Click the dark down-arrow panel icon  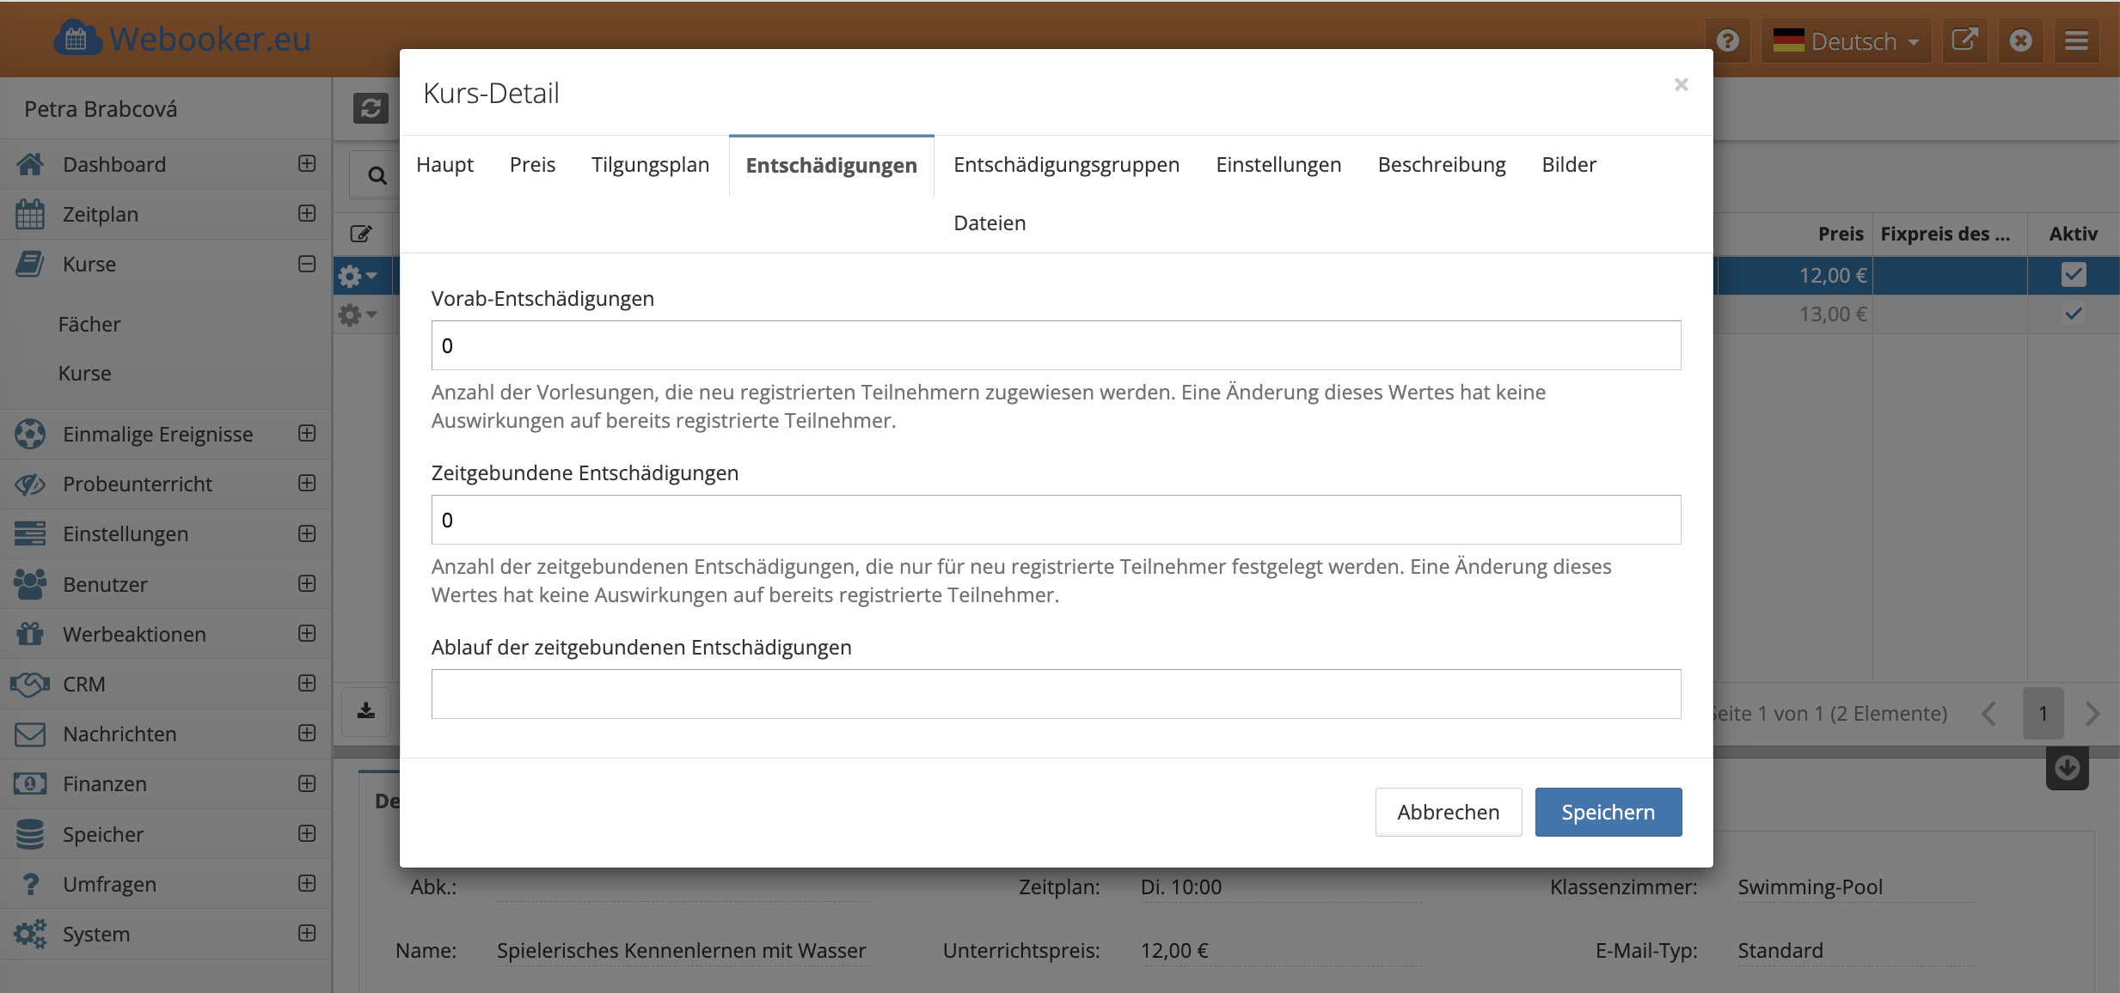2067,768
